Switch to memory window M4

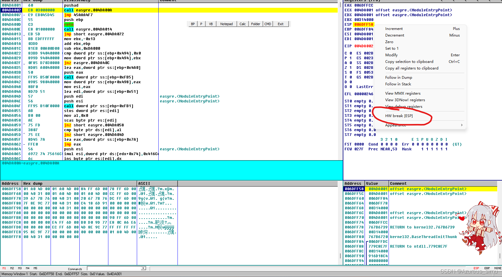click(28, 268)
